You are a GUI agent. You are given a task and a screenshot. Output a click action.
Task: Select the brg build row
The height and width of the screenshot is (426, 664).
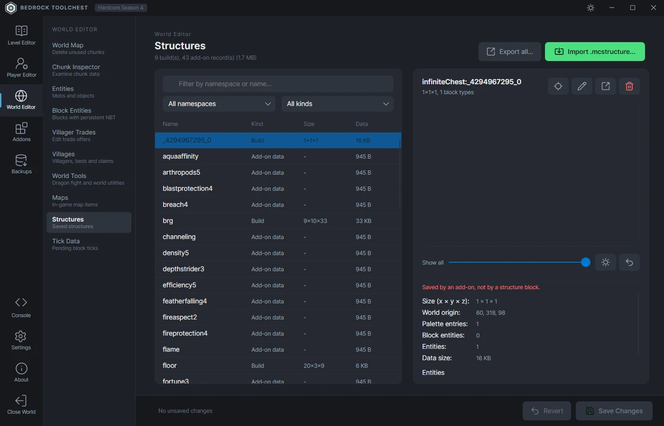(278, 221)
